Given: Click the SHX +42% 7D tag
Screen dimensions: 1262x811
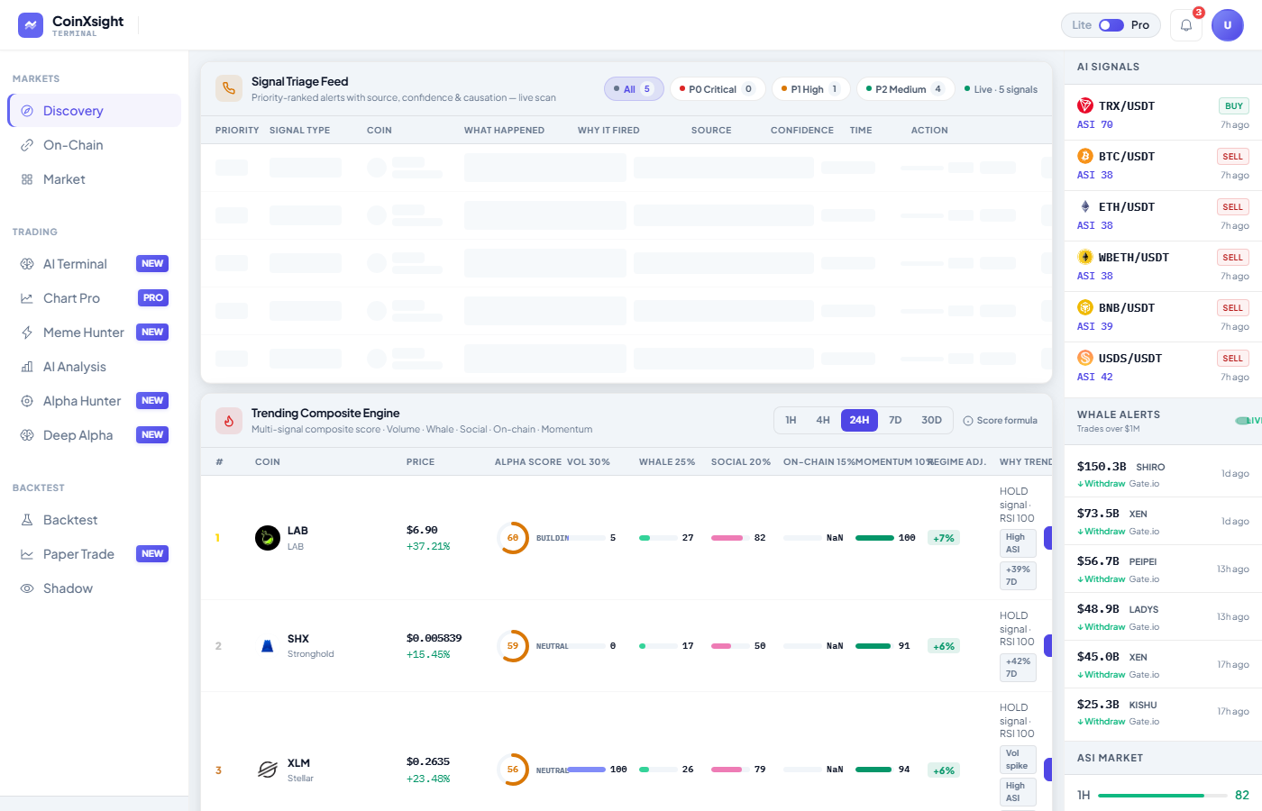Looking at the screenshot, I should pyautogui.click(x=1018, y=667).
